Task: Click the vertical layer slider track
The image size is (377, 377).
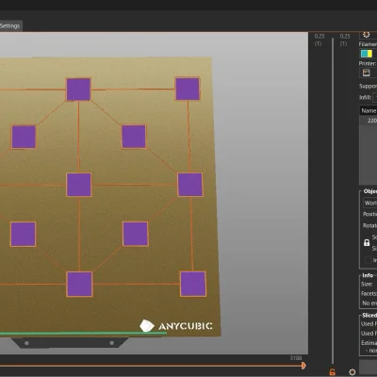Action: point(333,201)
